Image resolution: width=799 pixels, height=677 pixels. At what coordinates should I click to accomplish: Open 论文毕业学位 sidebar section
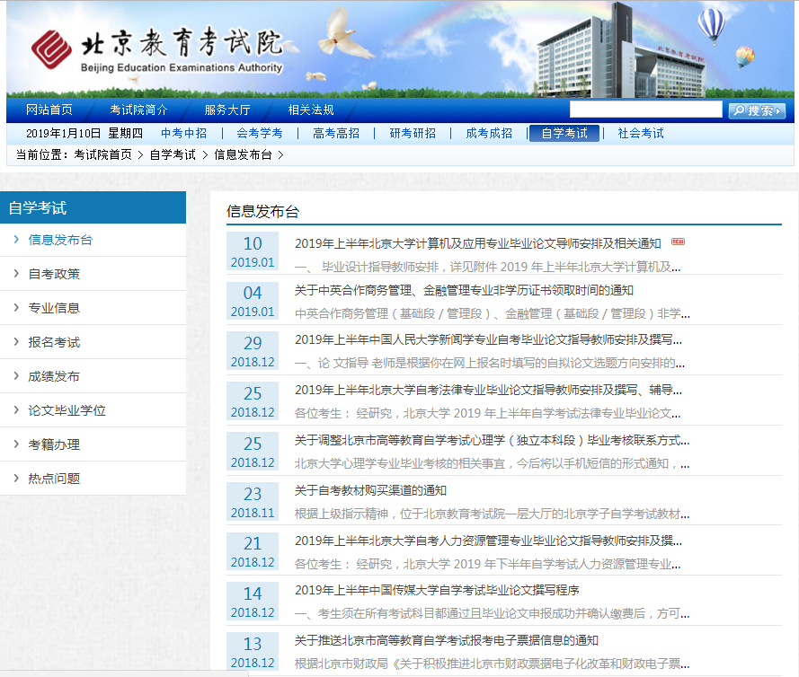tap(67, 410)
